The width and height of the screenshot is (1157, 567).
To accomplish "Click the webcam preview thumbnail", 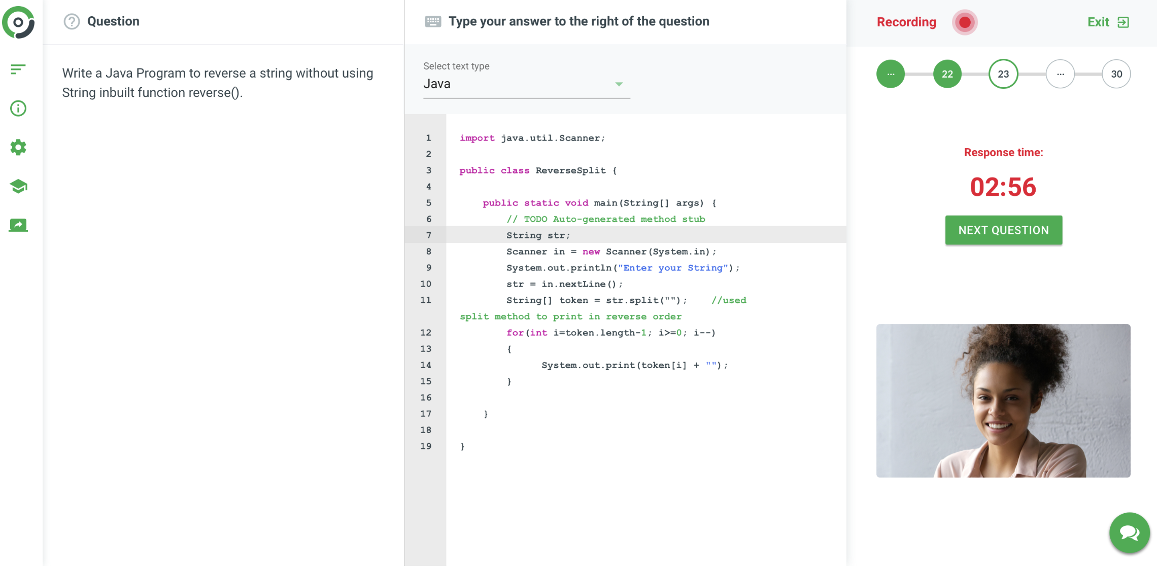I will [1003, 401].
